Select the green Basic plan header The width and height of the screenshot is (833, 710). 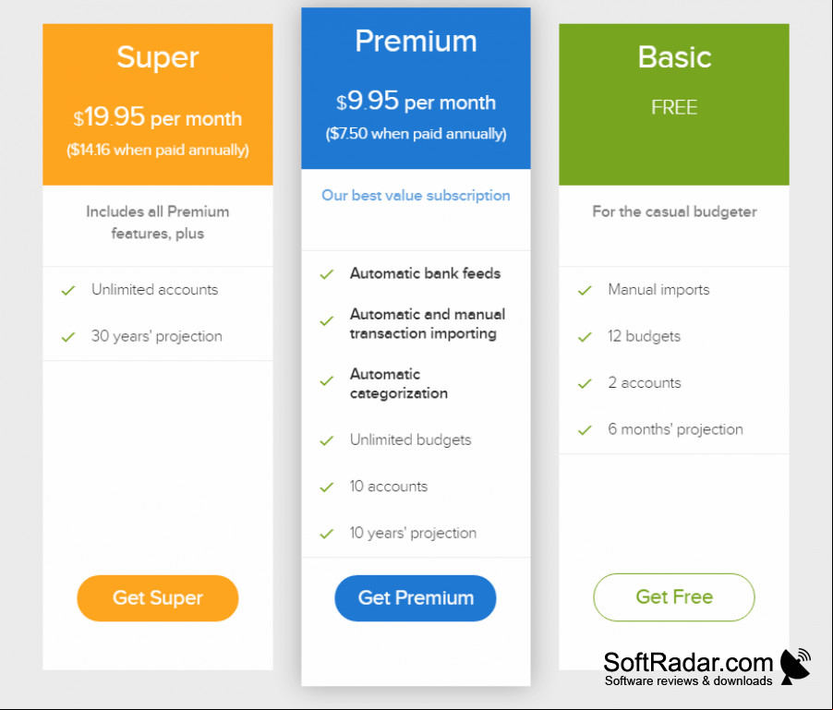coord(674,104)
